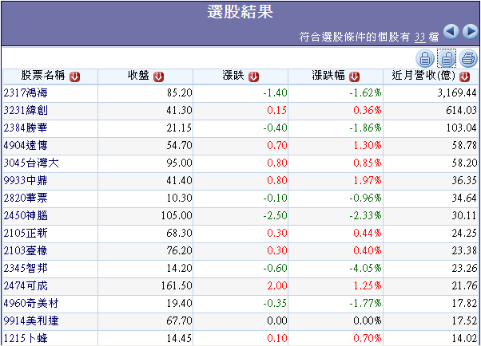481x346 pixels.
Task: Print the stock screening results
Action: point(468,58)
